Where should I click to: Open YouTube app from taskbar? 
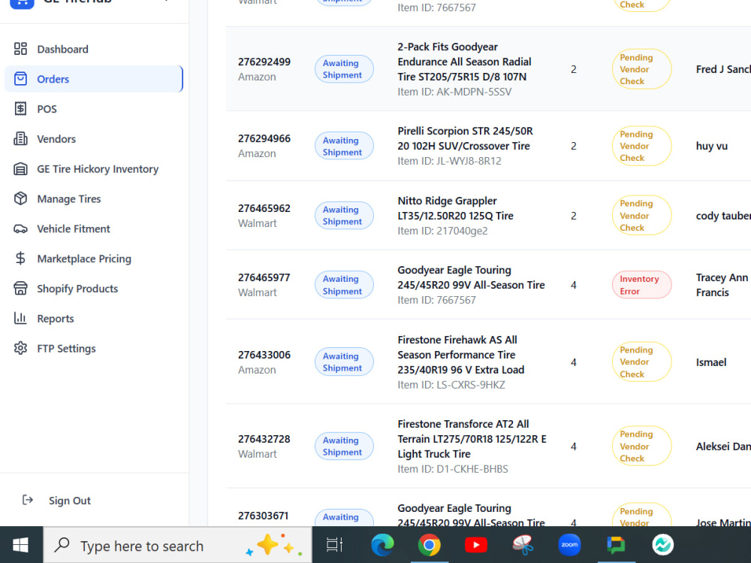[475, 545]
